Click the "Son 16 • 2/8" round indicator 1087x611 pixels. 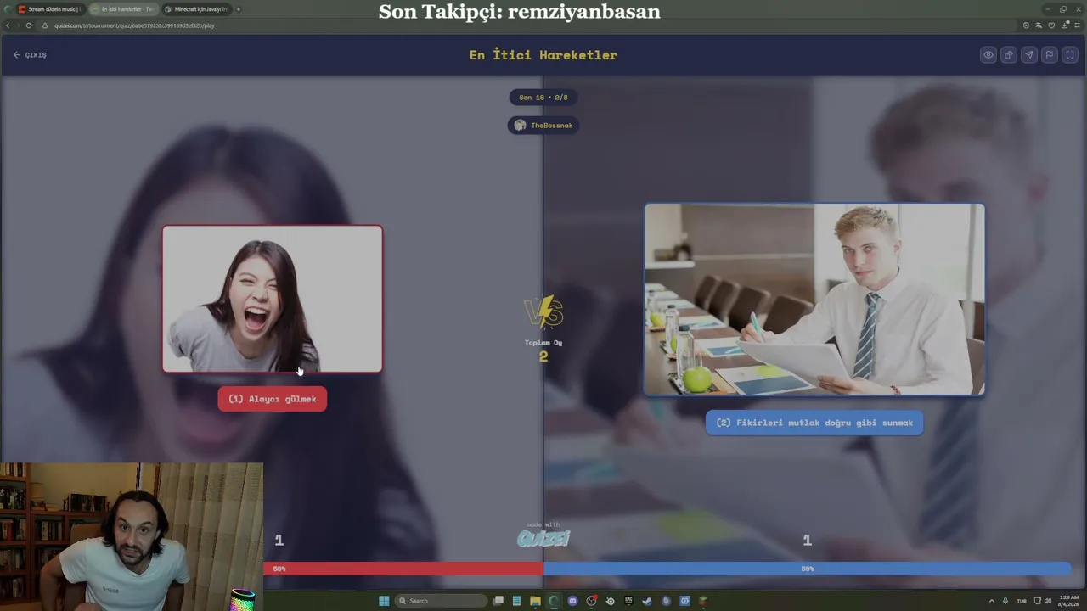[543, 98]
